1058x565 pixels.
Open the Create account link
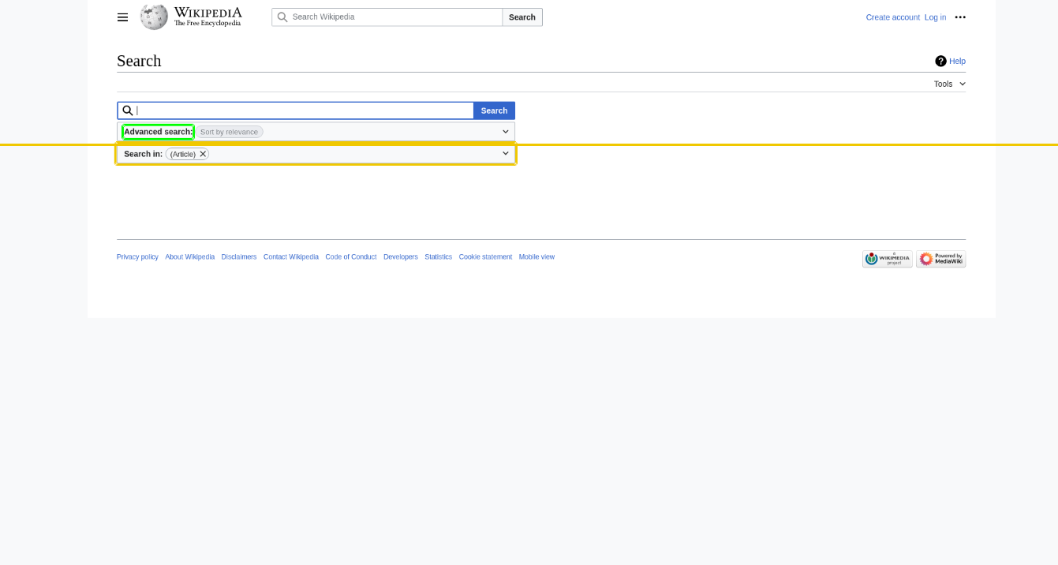click(892, 17)
